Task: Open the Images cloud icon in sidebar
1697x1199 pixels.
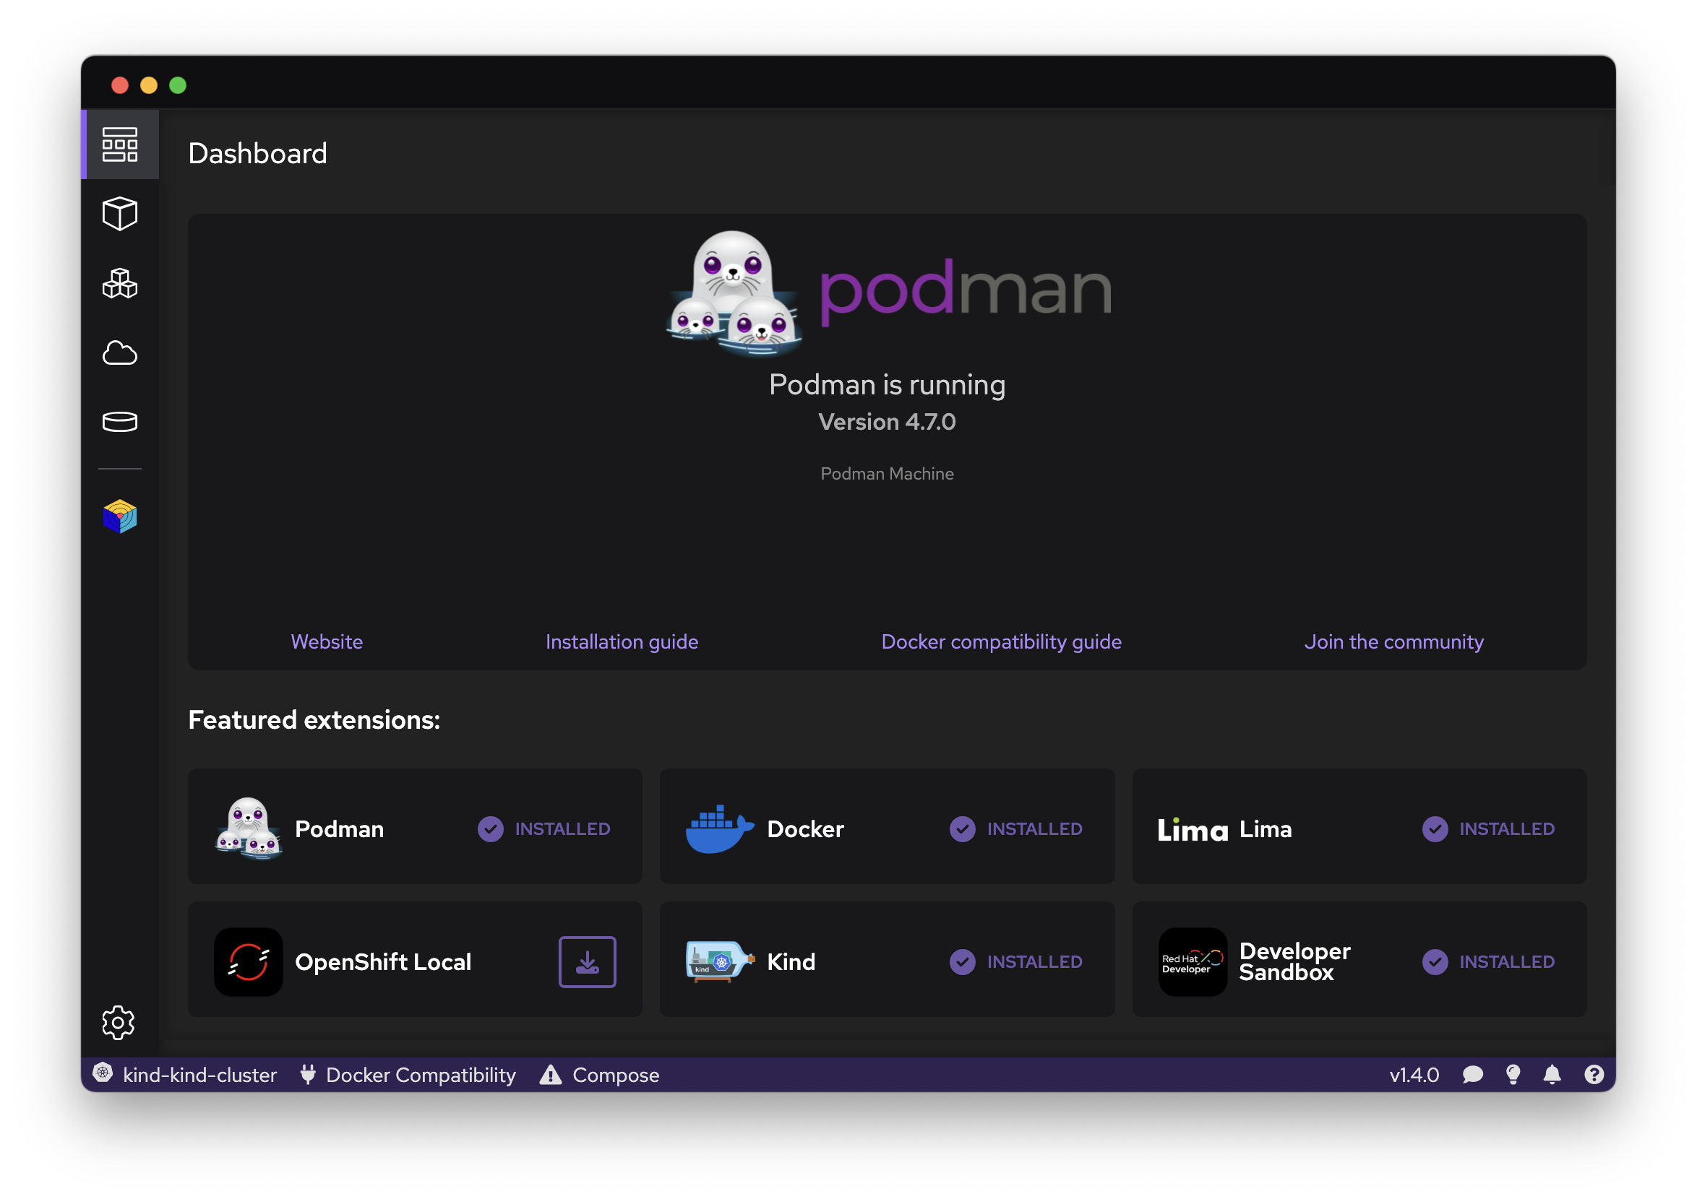Action: (x=120, y=353)
